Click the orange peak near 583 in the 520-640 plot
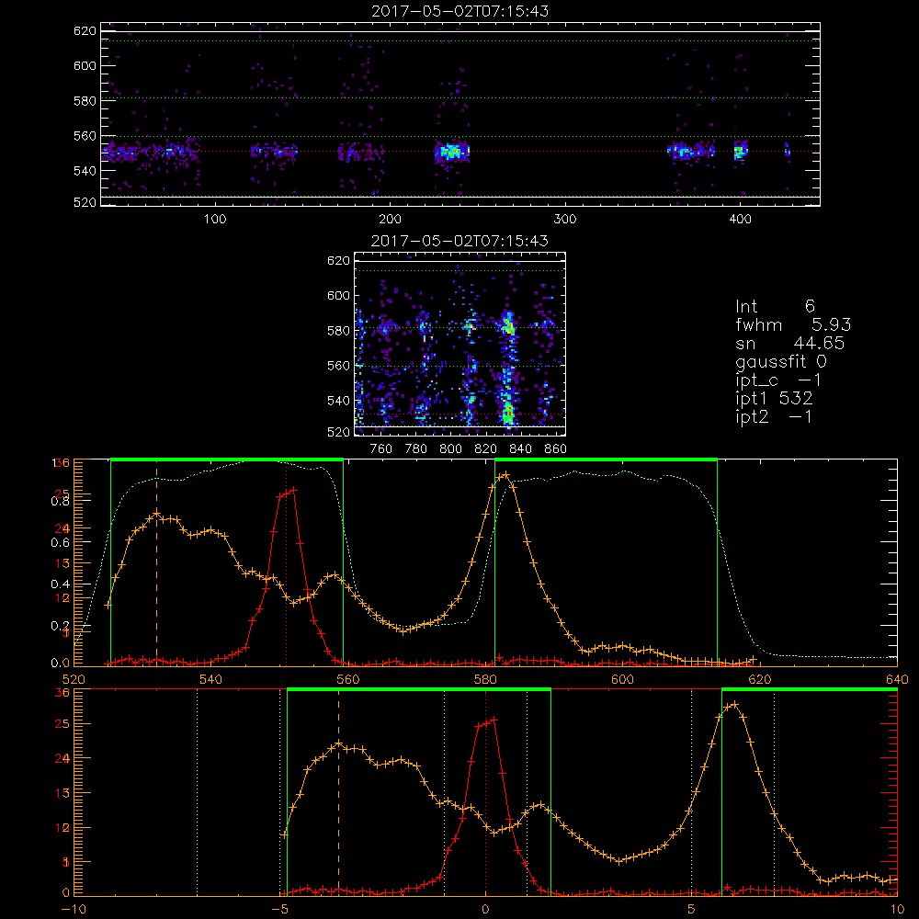 point(504,476)
